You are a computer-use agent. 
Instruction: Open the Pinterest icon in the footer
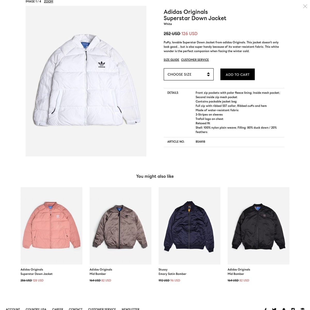[x=302, y=309]
